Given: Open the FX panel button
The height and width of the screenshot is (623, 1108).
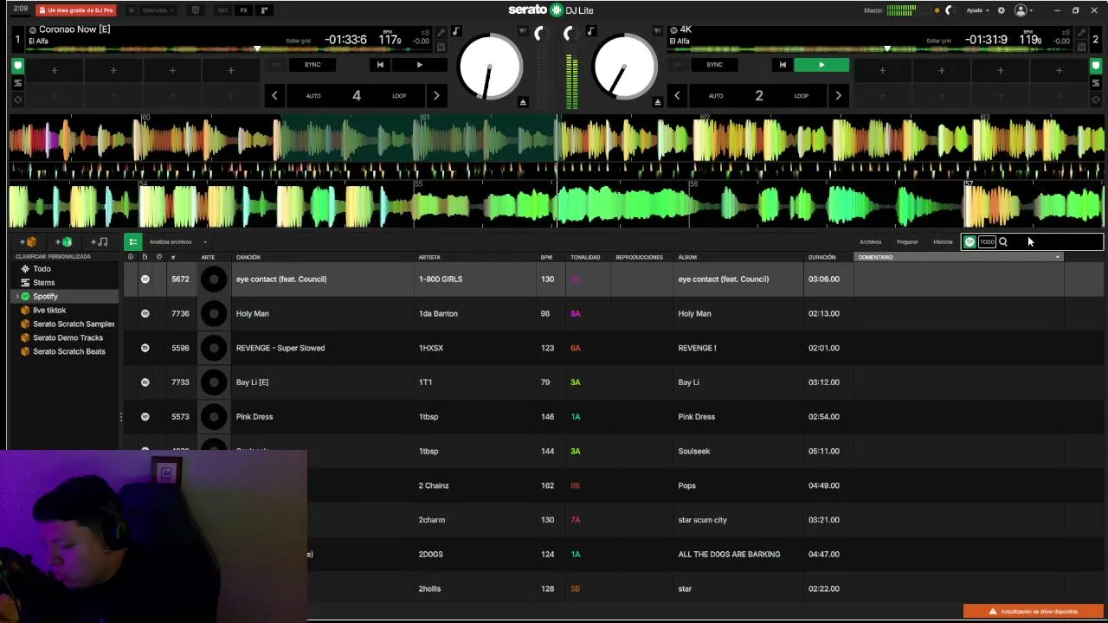Looking at the screenshot, I should 243,10.
